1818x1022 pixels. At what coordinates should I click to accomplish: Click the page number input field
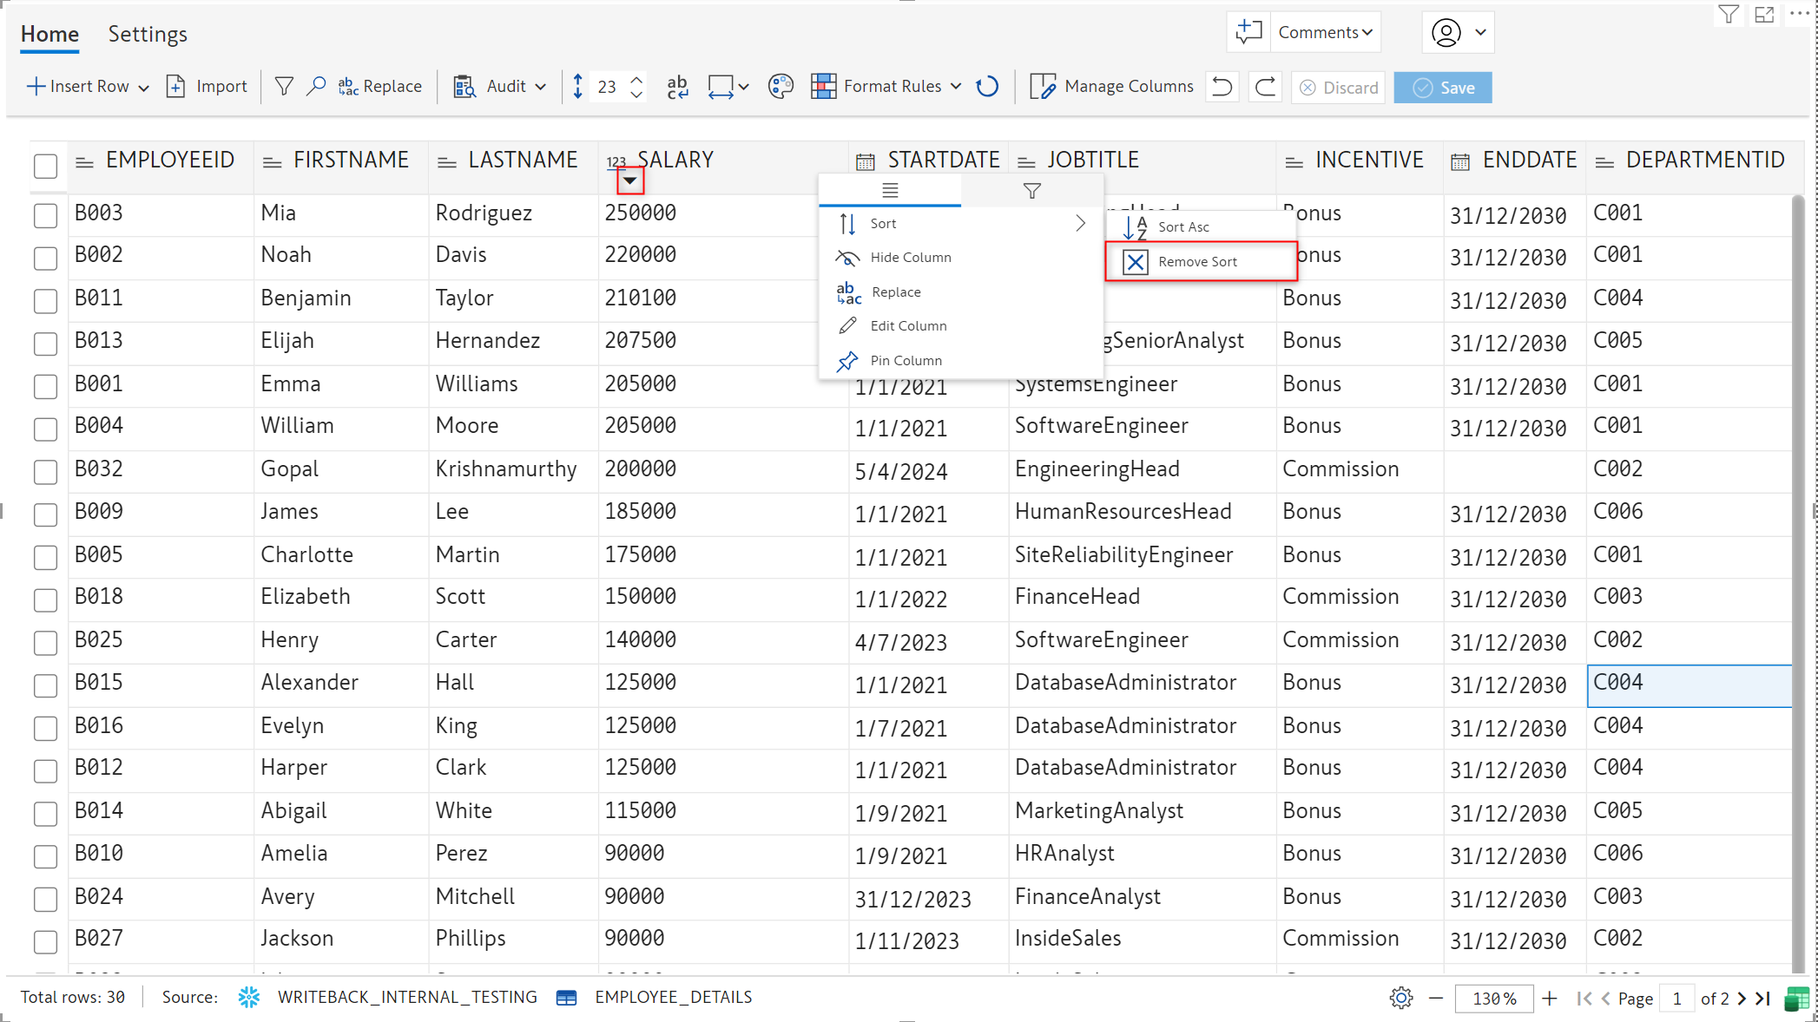pyautogui.click(x=1676, y=999)
